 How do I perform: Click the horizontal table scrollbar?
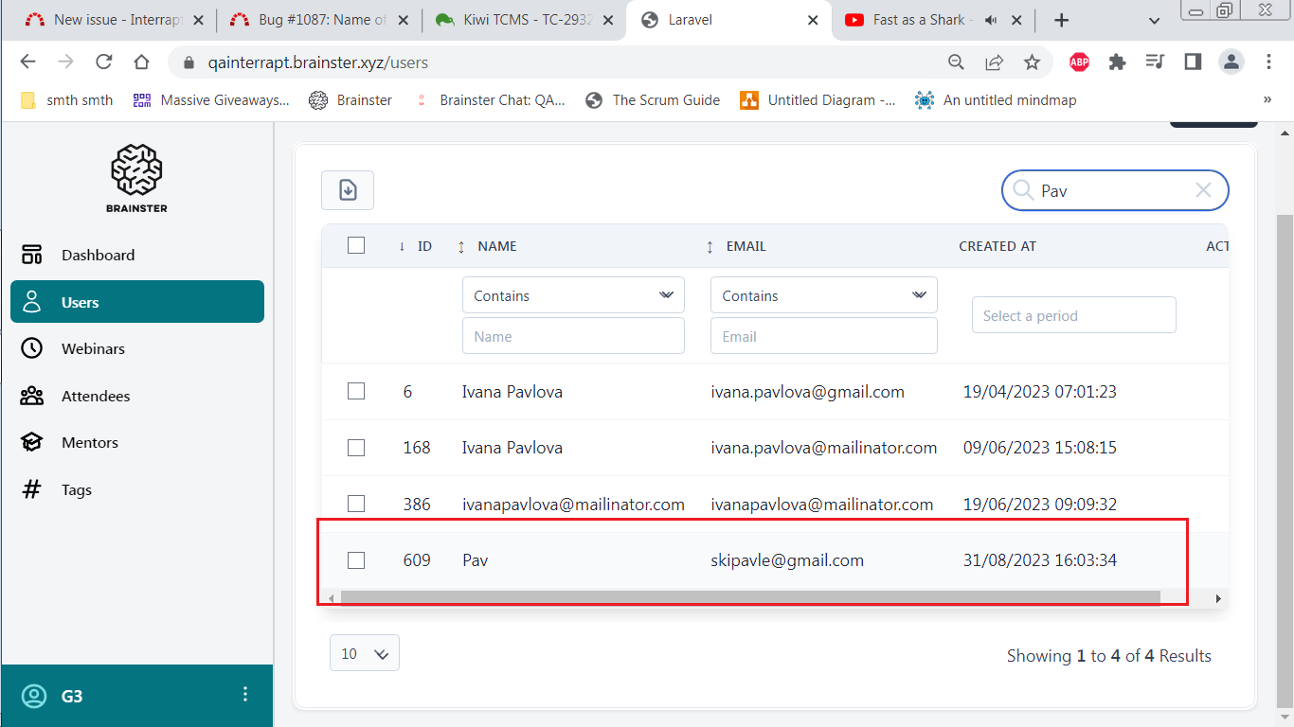pyautogui.click(x=748, y=598)
